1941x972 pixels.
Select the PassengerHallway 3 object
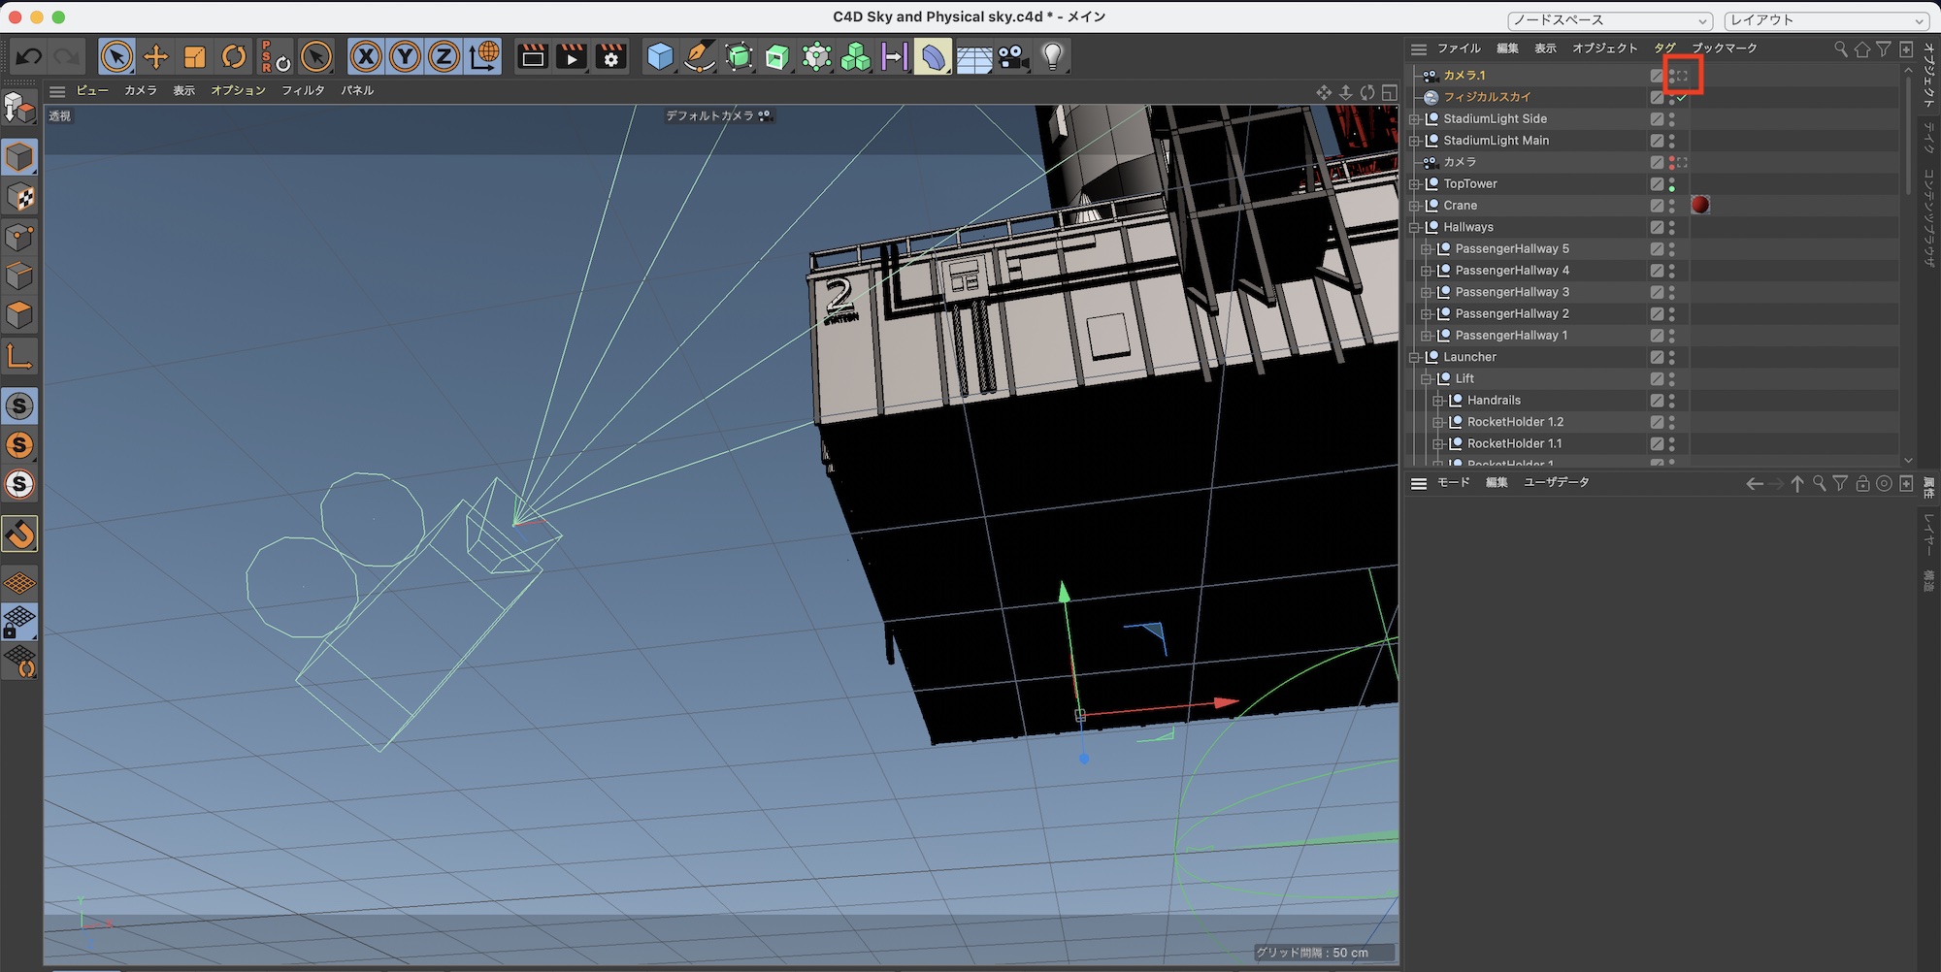1511,292
